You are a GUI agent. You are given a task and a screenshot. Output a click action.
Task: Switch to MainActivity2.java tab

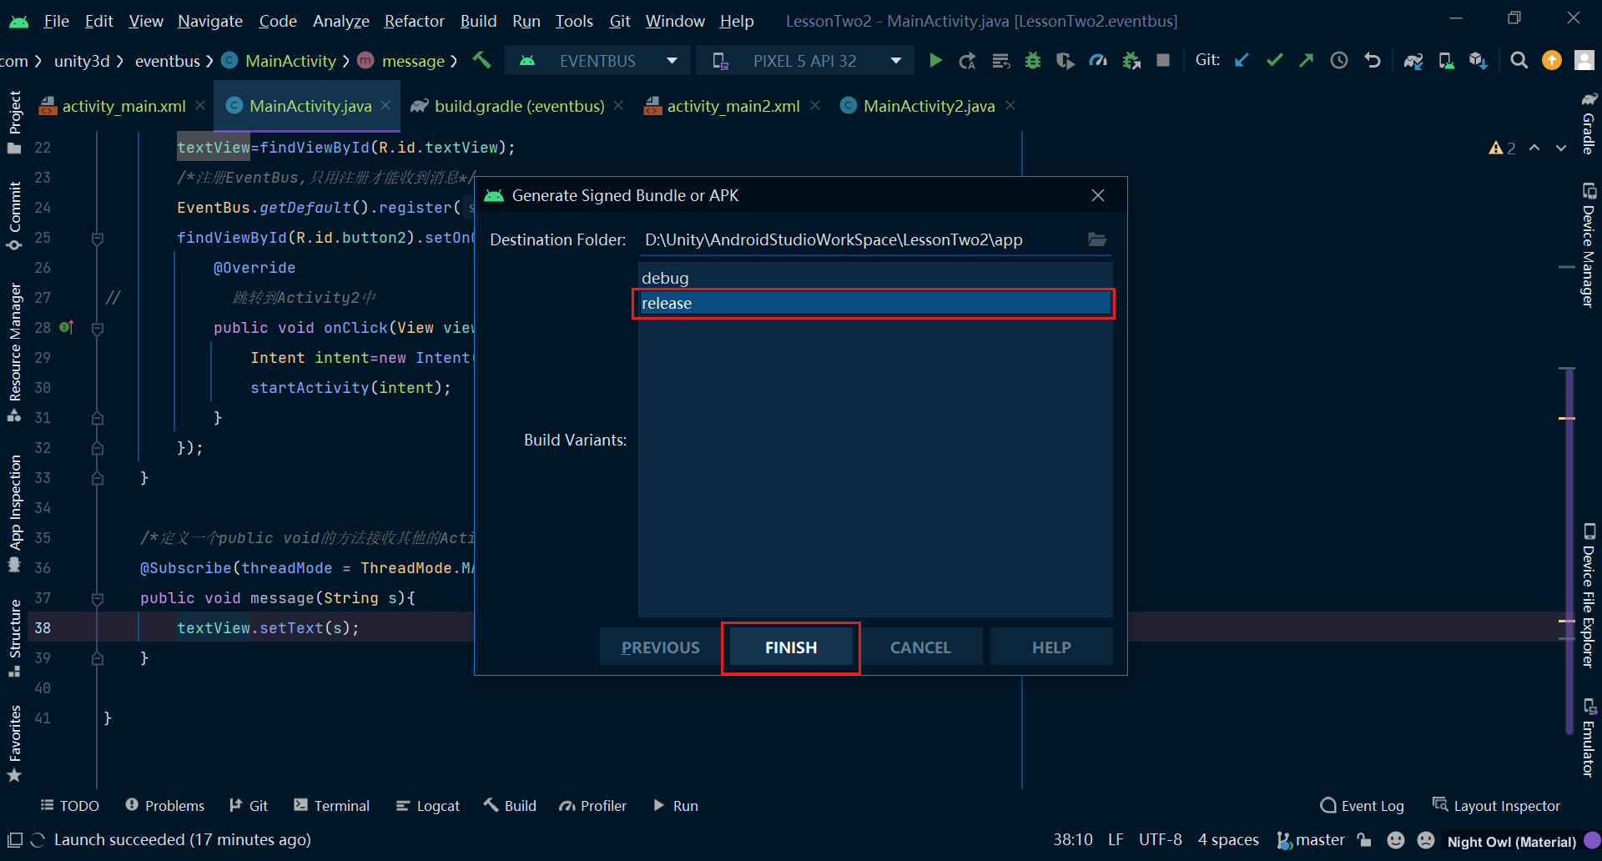click(x=929, y=106)
